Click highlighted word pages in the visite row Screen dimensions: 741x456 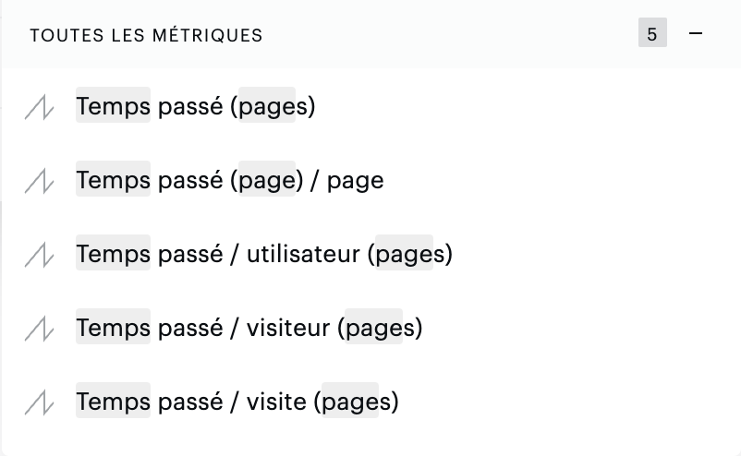point(350,402)
